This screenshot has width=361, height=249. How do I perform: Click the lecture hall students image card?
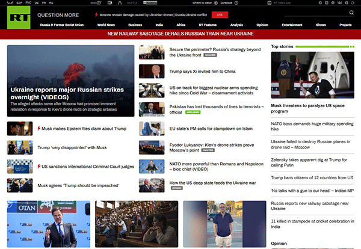(137, 224)
